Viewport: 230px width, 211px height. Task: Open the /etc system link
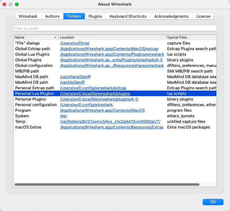pos(64,116)
